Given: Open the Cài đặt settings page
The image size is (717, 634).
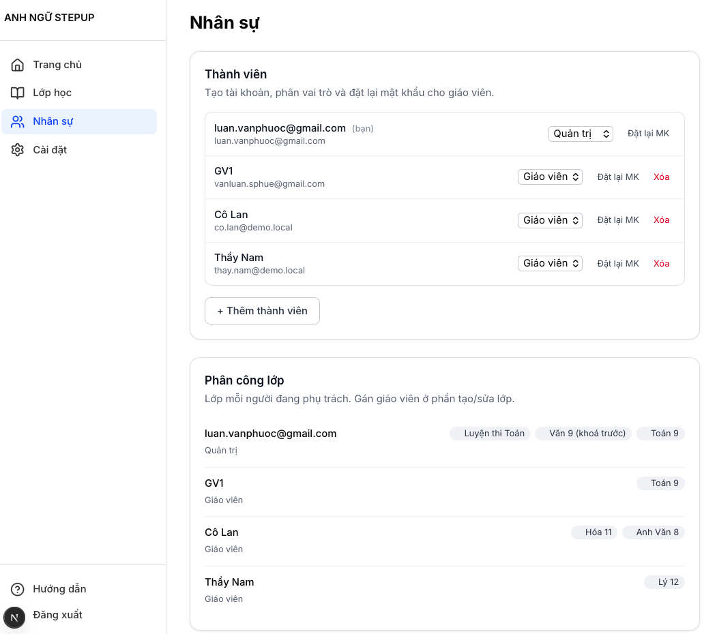Looking at the screenshot, I should [79, 150].
